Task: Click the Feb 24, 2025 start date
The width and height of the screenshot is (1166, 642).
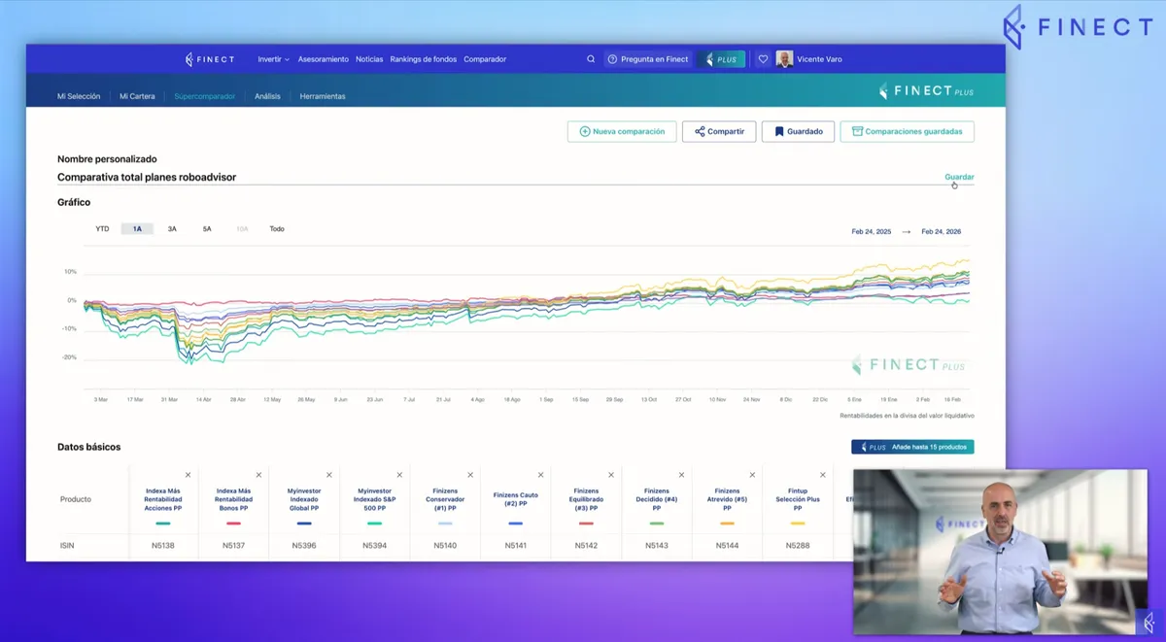Action: tap(871, 232)
